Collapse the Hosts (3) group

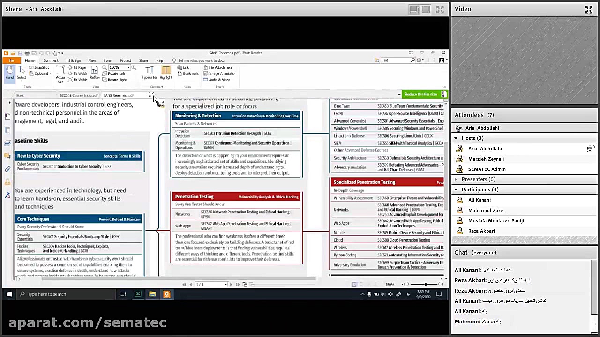(456, 138)
